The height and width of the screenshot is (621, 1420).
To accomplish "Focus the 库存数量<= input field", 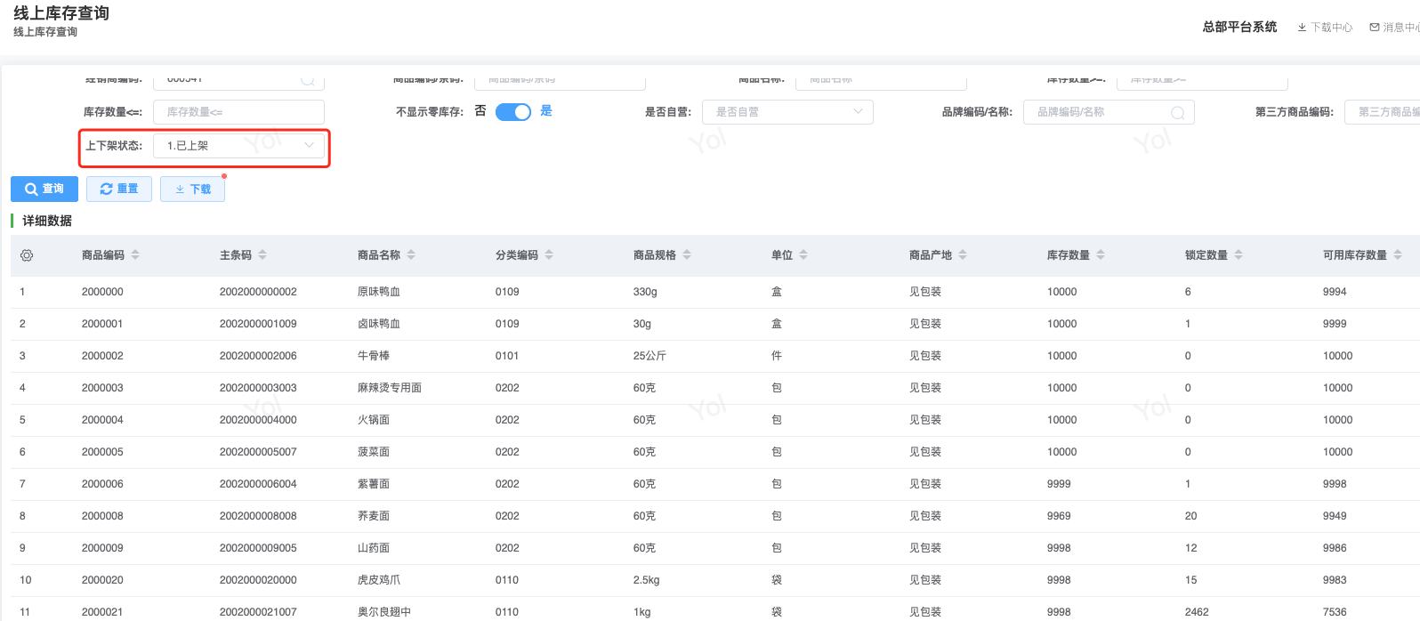I will click(238, 112).
